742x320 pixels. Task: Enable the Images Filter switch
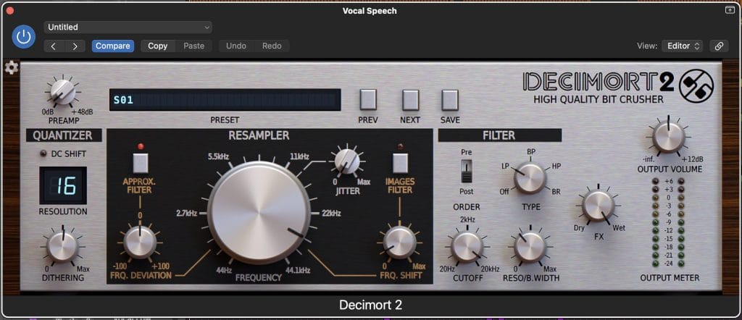click(398, 161)
